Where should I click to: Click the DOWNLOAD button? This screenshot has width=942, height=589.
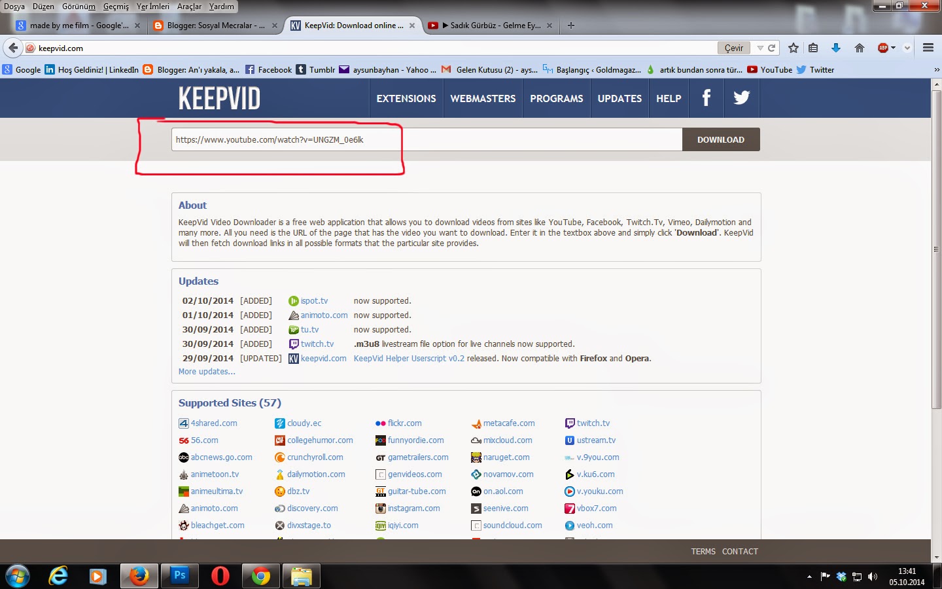click(721, 139)
